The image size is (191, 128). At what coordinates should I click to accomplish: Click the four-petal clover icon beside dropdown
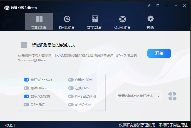pyautogui.click(x=172, y=96)
